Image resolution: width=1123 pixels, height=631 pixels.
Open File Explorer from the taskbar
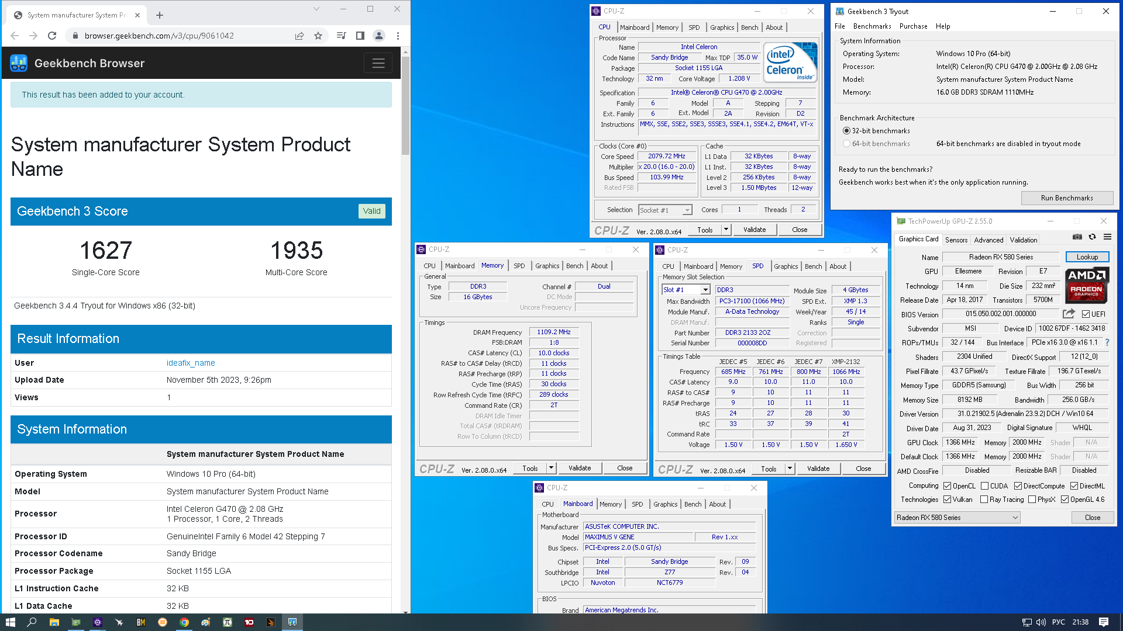pos(54,622)
